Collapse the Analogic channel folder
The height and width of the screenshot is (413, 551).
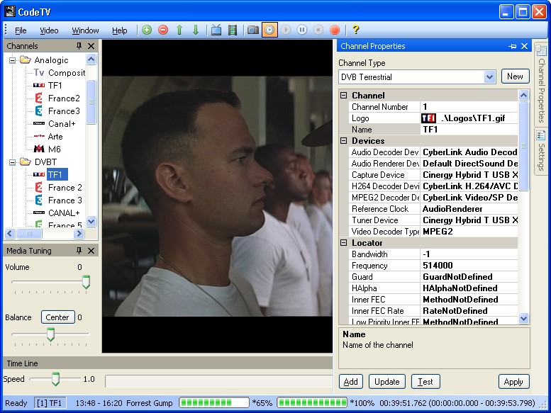[x=13, y=60]
